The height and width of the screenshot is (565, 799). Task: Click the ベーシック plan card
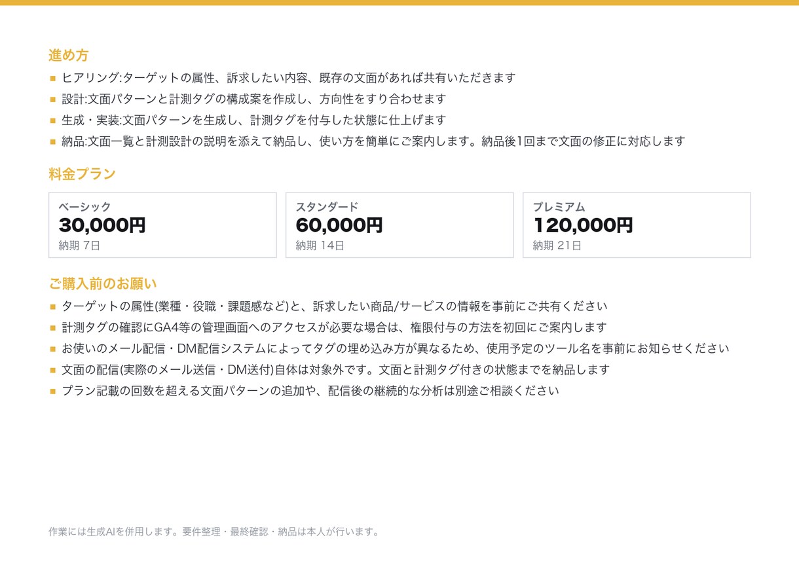click(162, 225)
